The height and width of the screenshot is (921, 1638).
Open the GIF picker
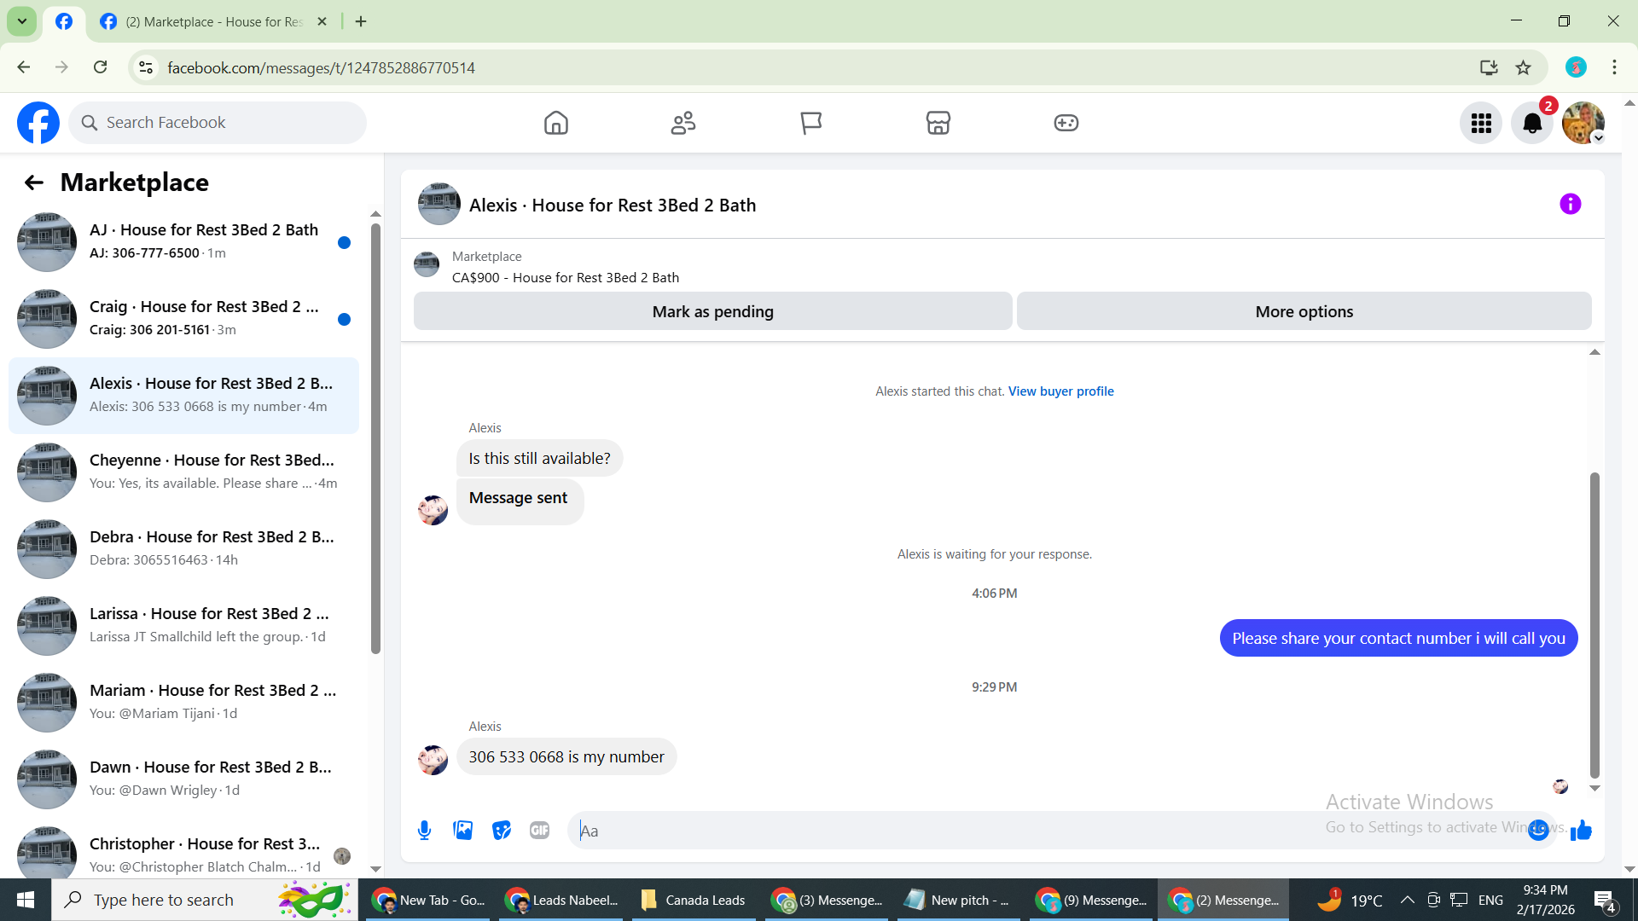[x=539, y=831]
